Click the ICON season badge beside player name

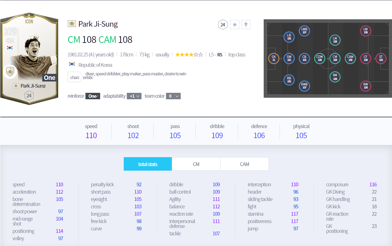pyautogui.click(x=72, y=24)
